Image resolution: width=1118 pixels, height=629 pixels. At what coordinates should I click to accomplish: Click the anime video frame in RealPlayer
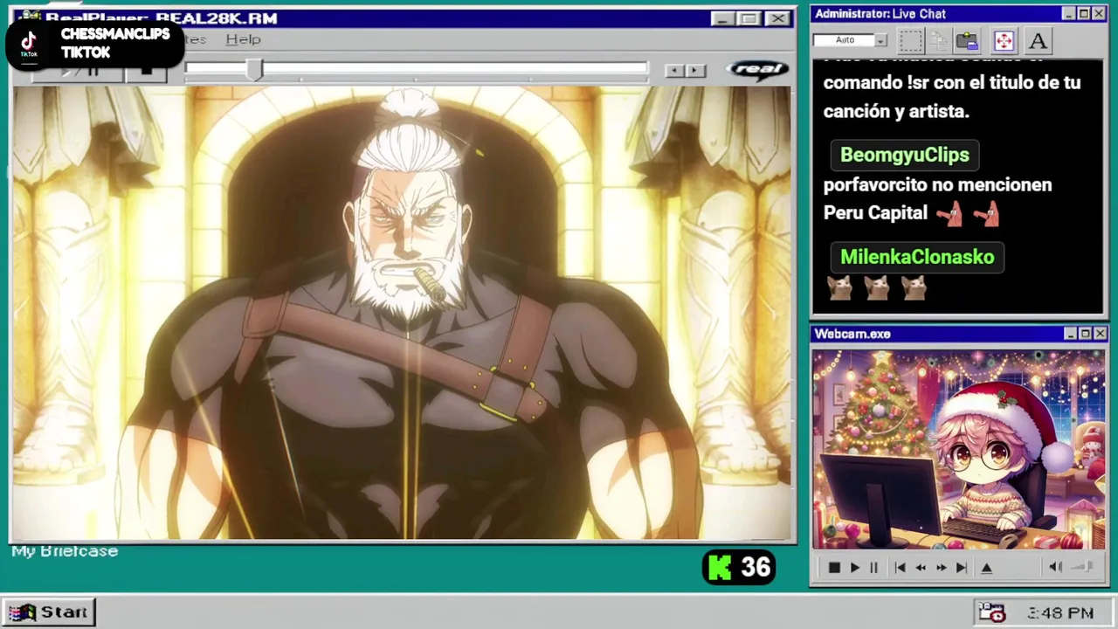coord(402,313)
